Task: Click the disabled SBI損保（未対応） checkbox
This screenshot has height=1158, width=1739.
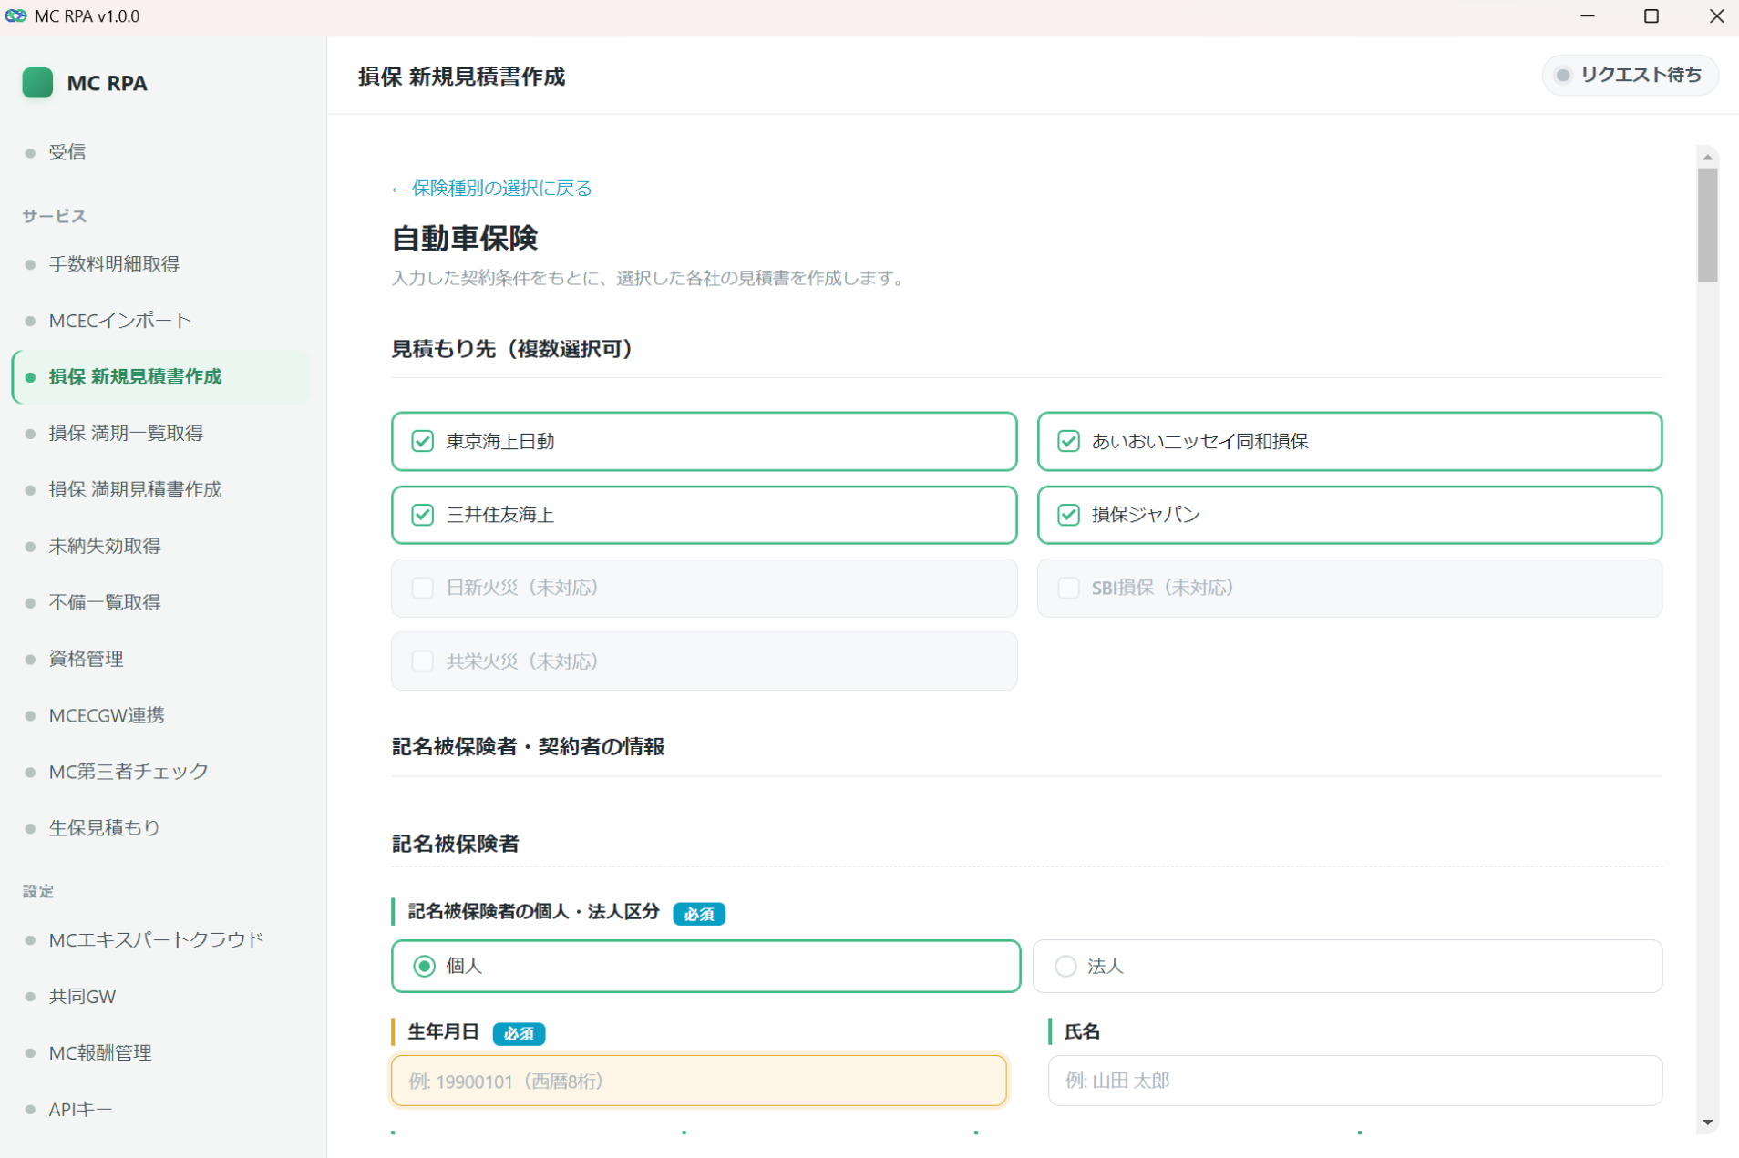Action: (1068, 588)
